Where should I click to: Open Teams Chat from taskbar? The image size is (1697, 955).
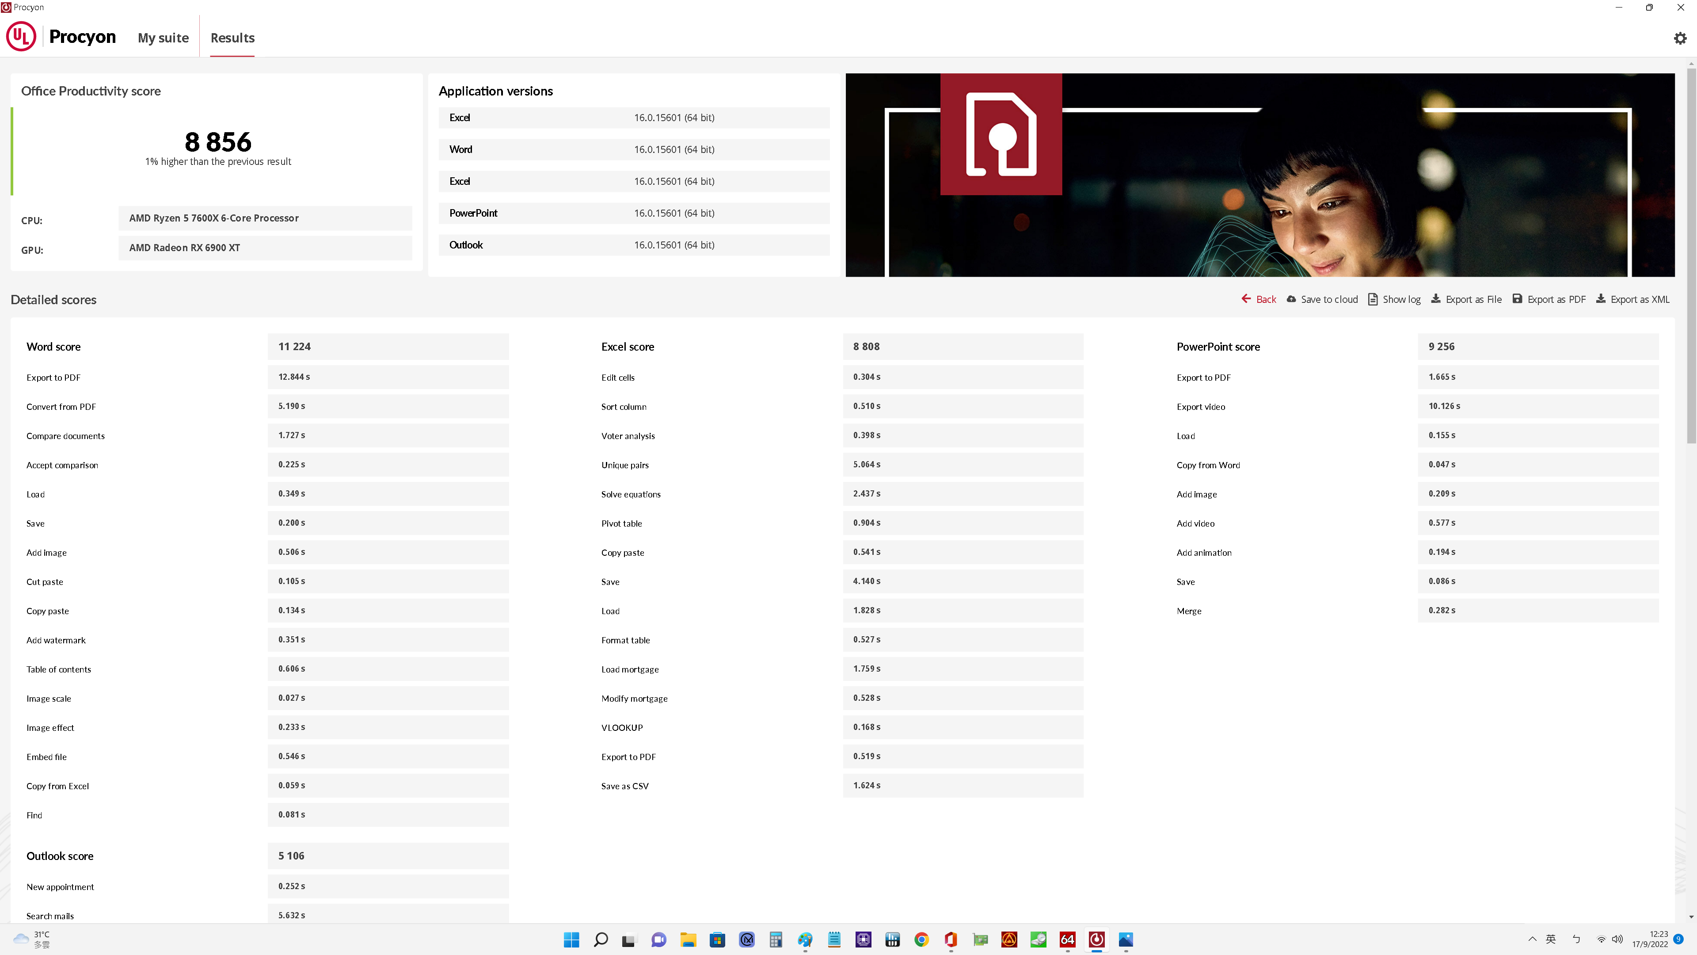pos(659,939)
